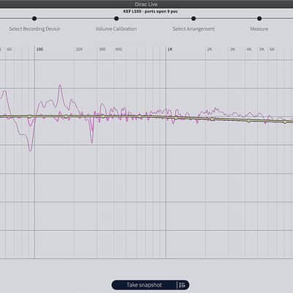Click the 400 frequency axis label

coord(119,49)
